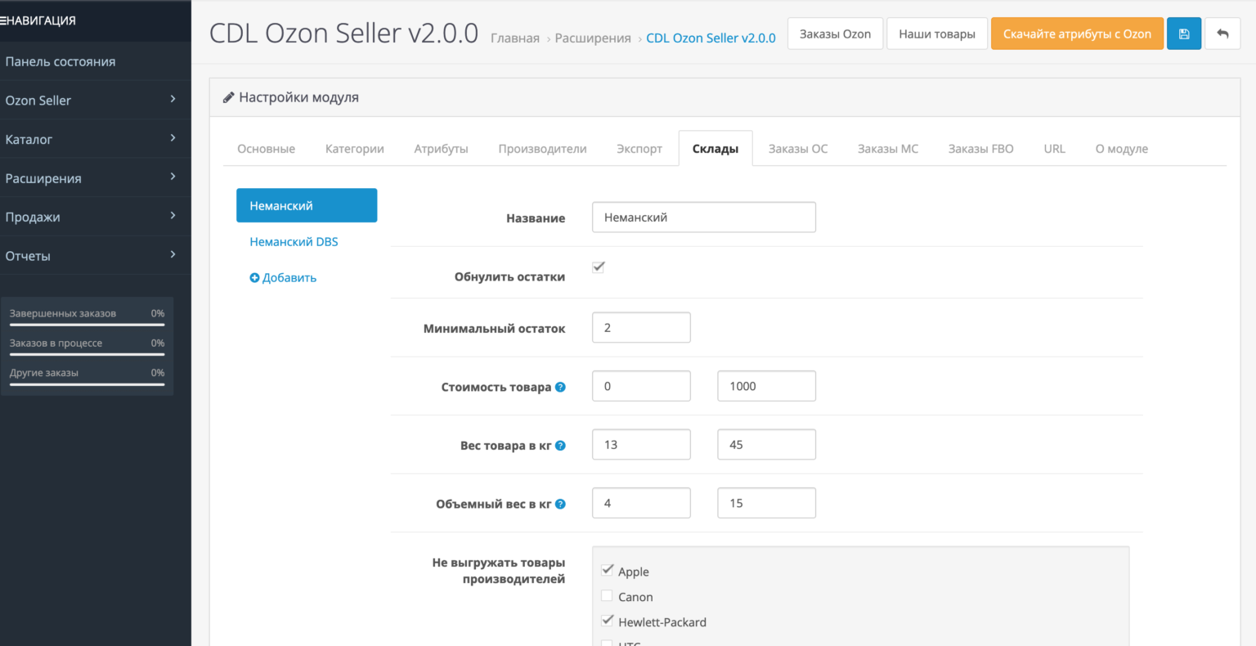The image size is (1256, 646).
Task: Switch to the Категории tab
Action: 355,149
